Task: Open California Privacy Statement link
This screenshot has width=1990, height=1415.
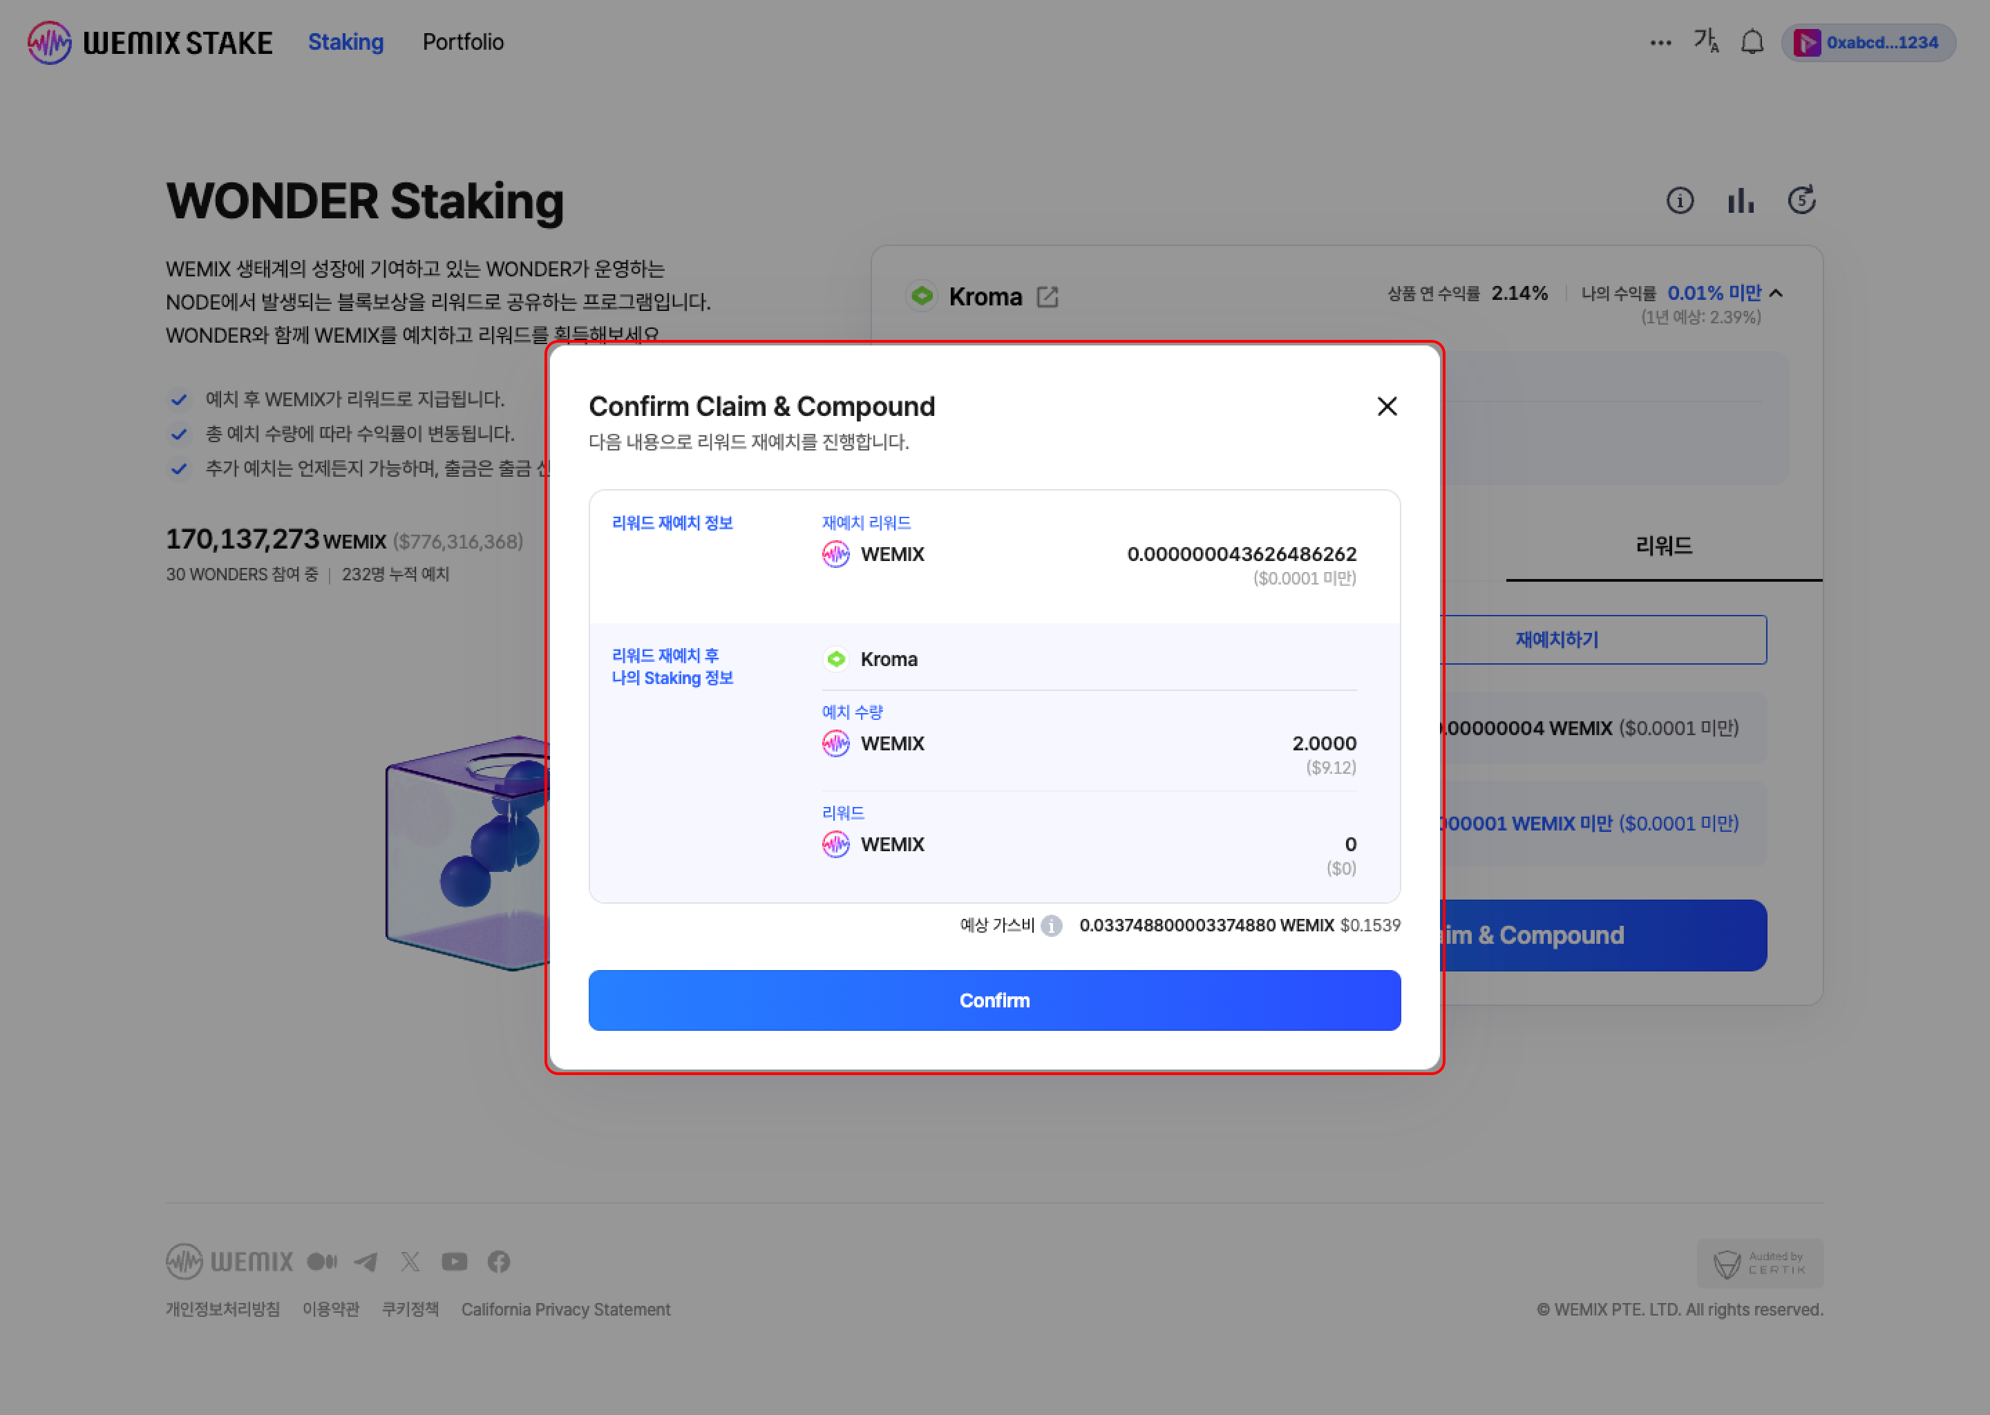Action: coord(565,1309)
